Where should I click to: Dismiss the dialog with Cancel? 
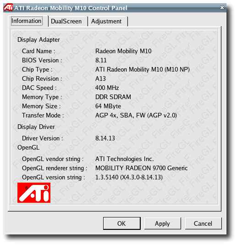click(x=203, y=223)
